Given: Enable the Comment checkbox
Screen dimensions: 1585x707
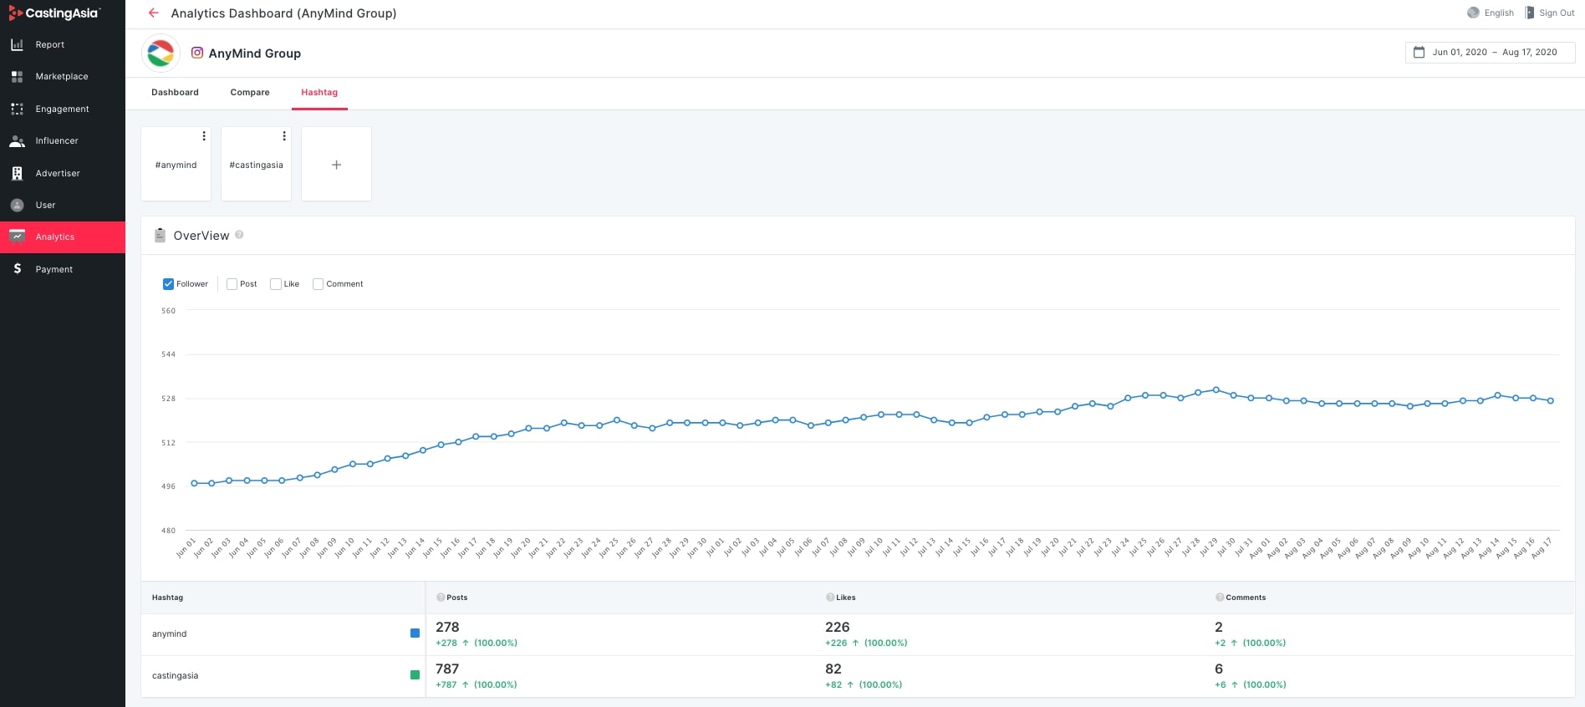Looking at the screenshot, I should point(318,284).
